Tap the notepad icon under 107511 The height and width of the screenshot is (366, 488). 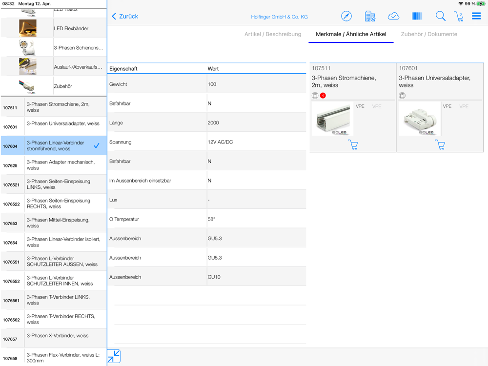point(315,96)
